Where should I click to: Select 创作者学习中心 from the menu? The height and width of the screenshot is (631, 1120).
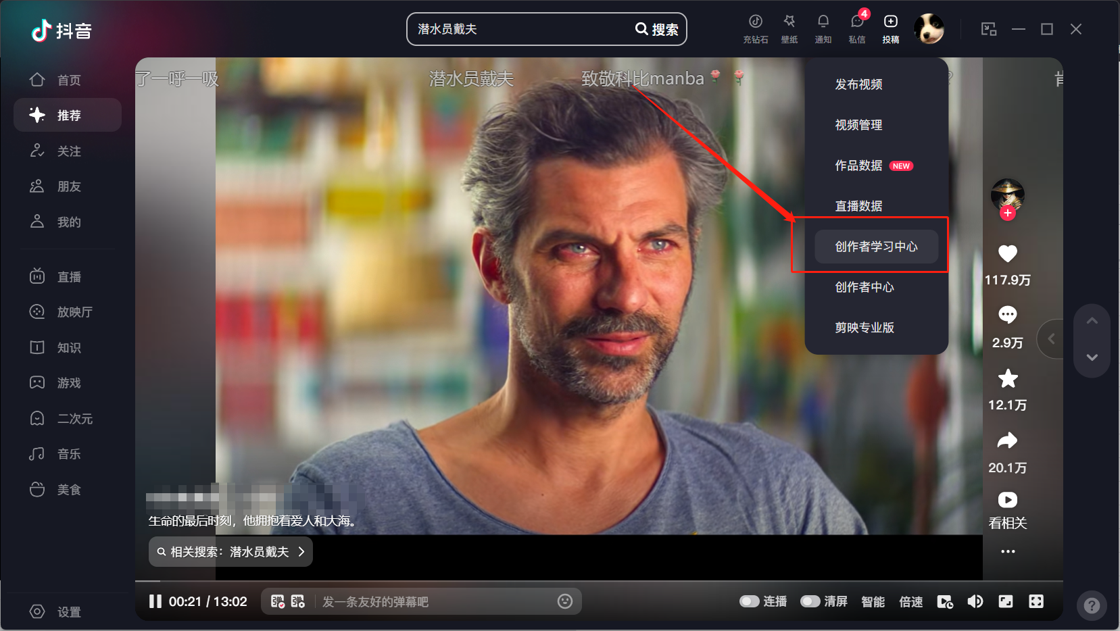pos(876,247)
